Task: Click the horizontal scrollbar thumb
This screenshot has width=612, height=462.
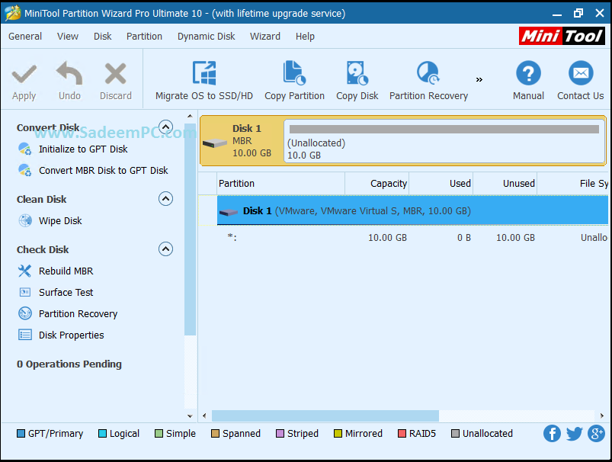Action: [325, 416]
